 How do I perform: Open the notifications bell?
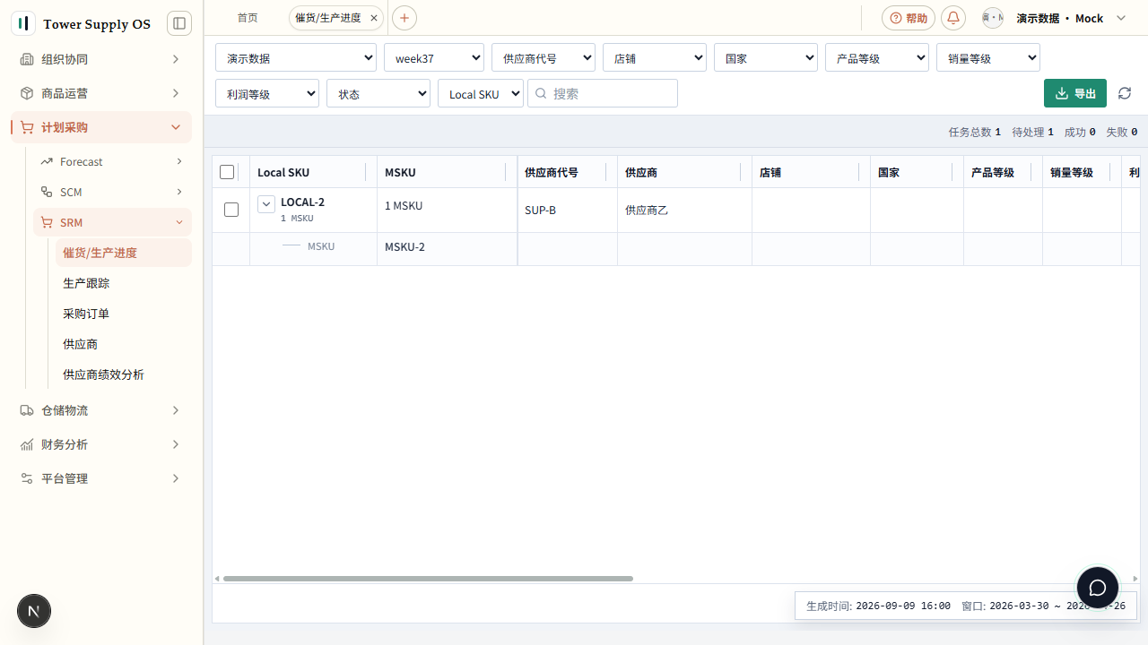[953, 18]
